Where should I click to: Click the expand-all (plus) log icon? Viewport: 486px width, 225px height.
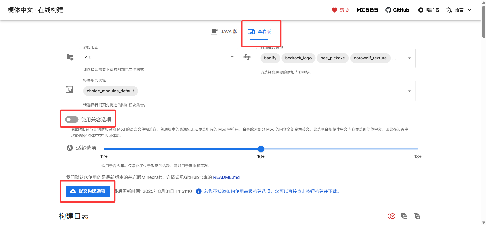(x=417, y=216)
